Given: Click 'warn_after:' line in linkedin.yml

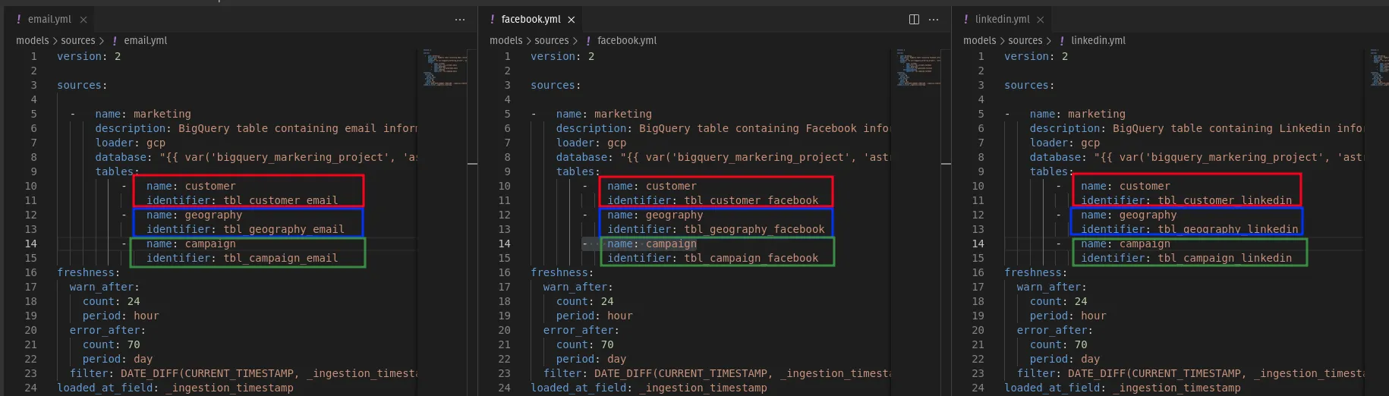Looking at the screenshot, I should pyautogui.click(x=1051, y=288).
